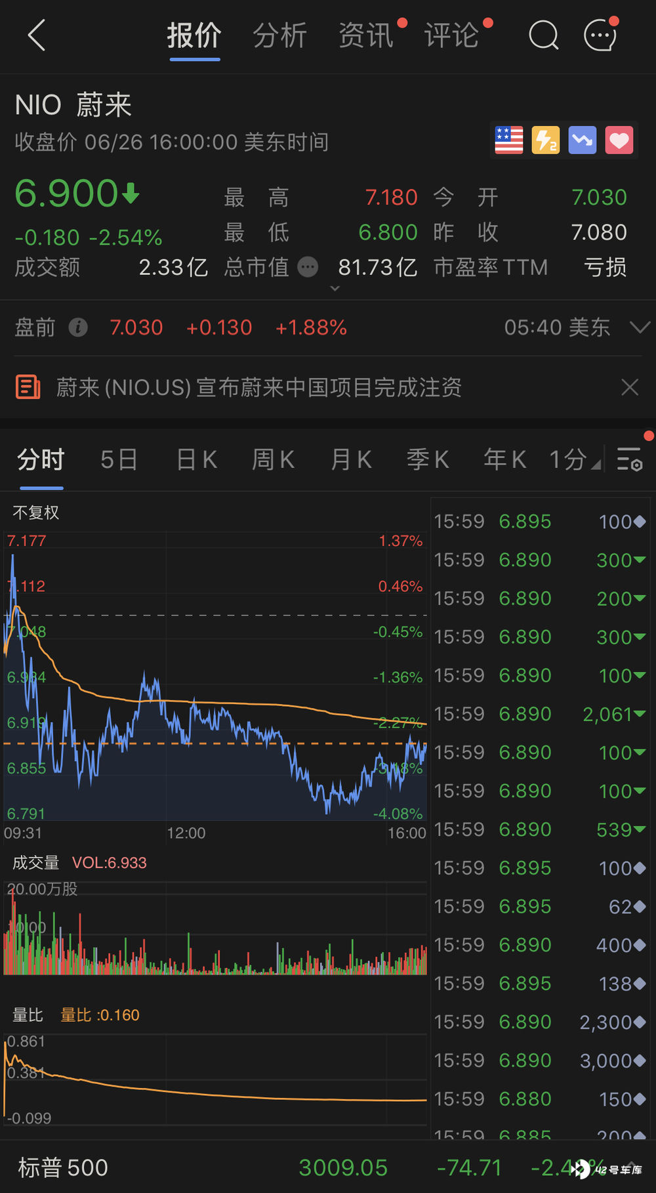Image resolution: width=656 pixels, height=1193 pixels.
Task: Tap the pre-market price 7.030
Action: [x=136, y=327]
